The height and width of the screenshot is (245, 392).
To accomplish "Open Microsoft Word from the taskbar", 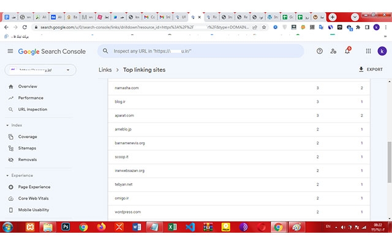I will point(137,227).
